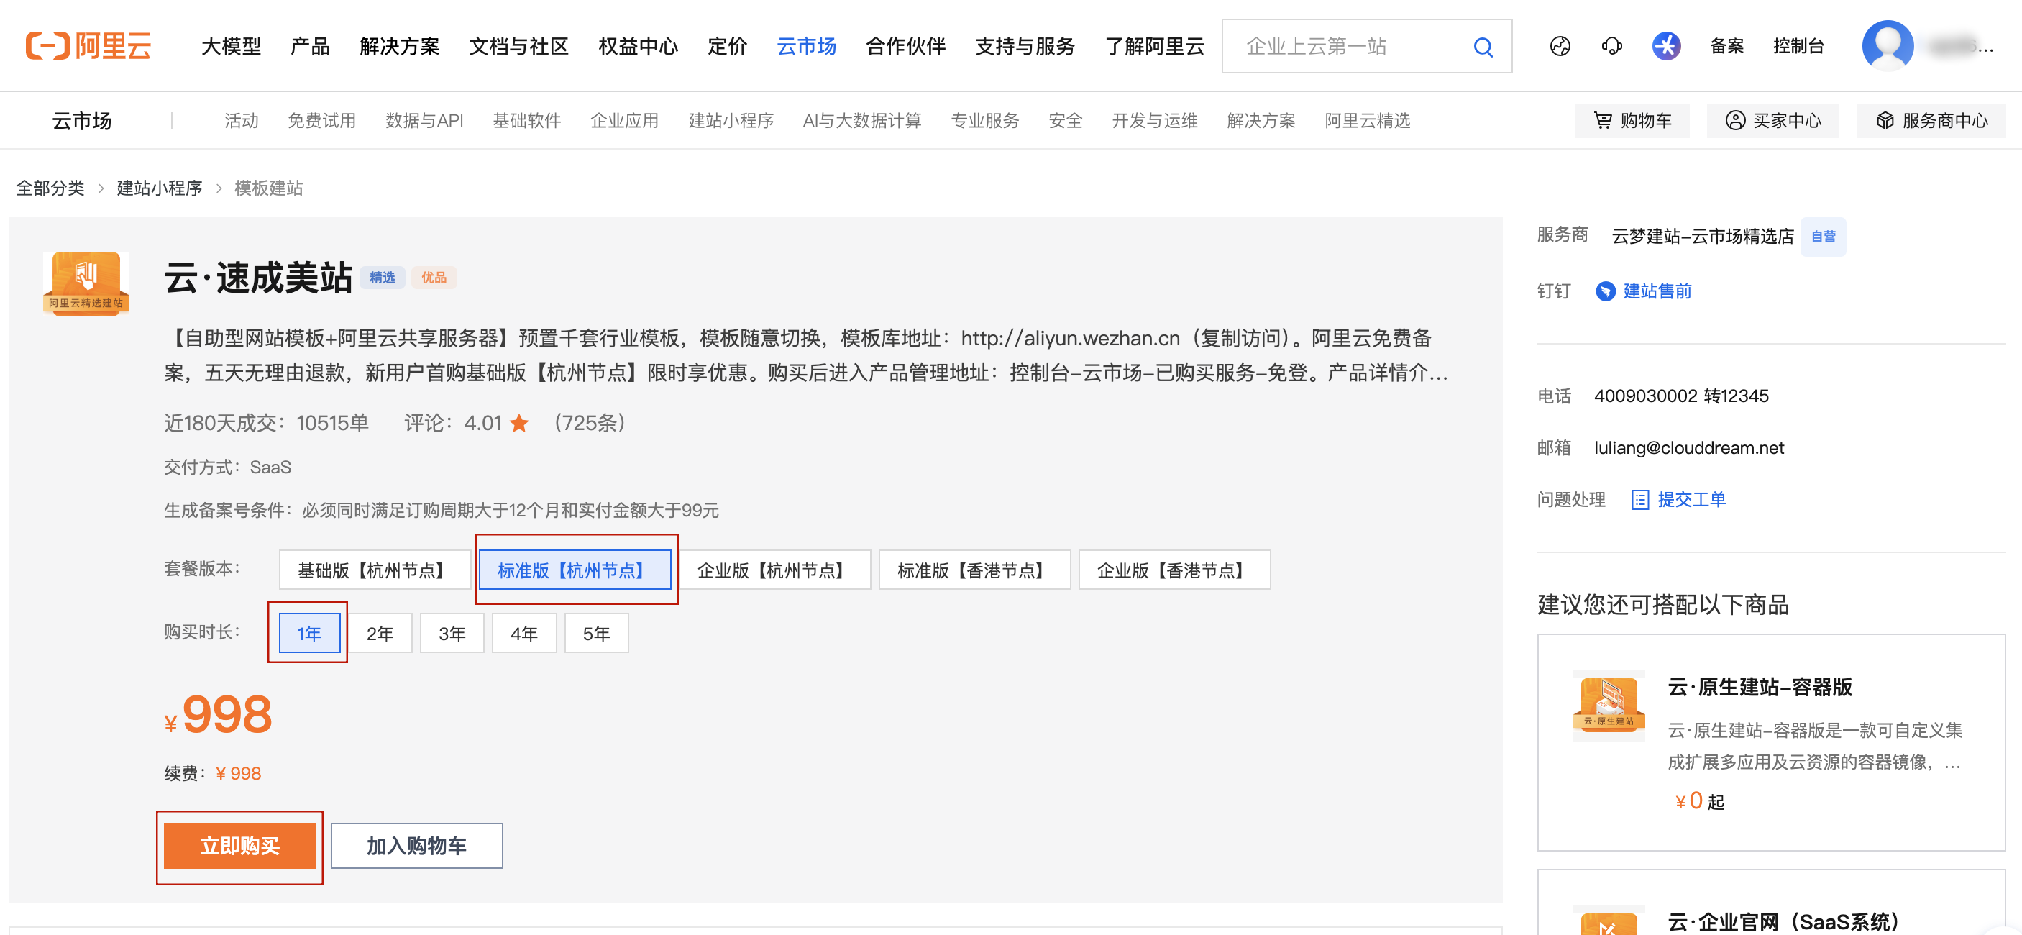
Task: Click the 精选 badge
Action: coord(383,278)
